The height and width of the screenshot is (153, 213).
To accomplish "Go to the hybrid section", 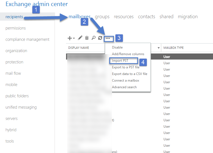I will pyautogui.click(x=11, y=130).
